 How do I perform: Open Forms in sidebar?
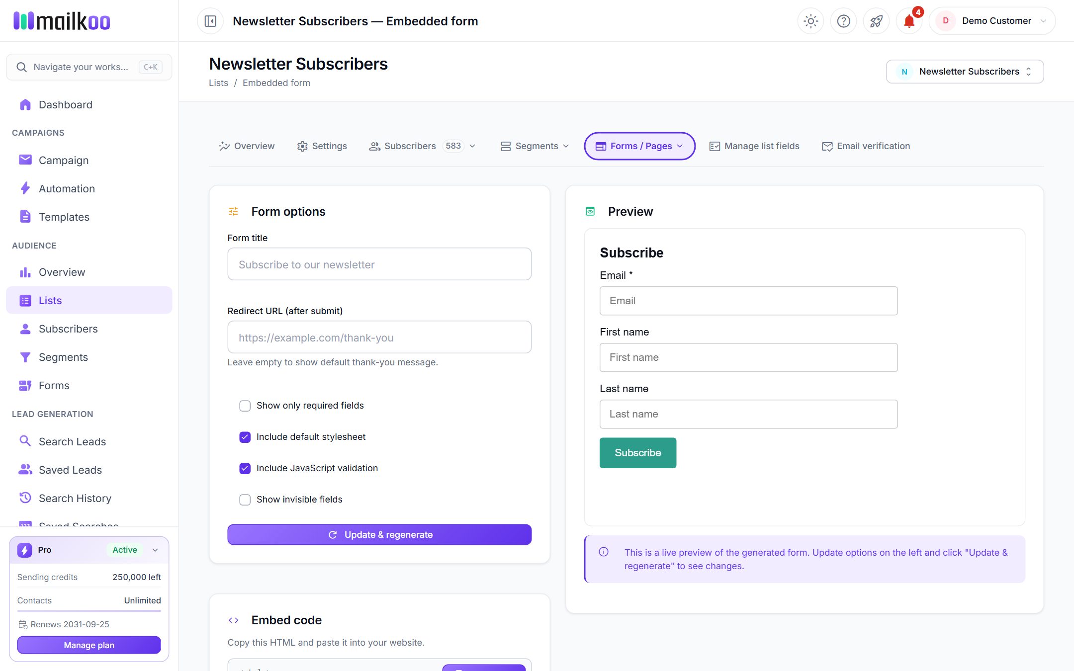coord(89,386)
